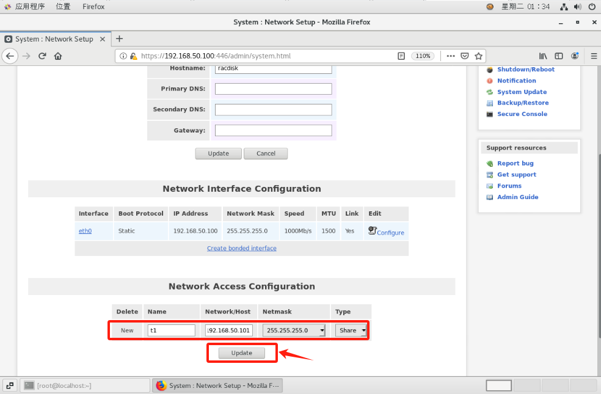Open the volume speaker tray icon

(x=578, y=7)
